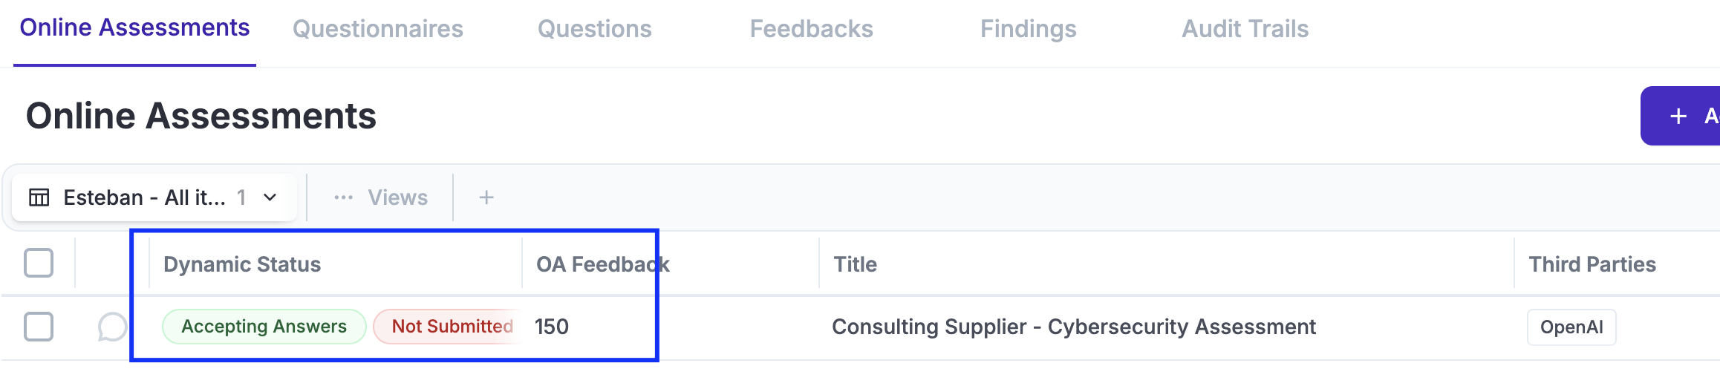
Task: Check the Consulting Supplier row checkbox
Action: (x=39, y=327)
